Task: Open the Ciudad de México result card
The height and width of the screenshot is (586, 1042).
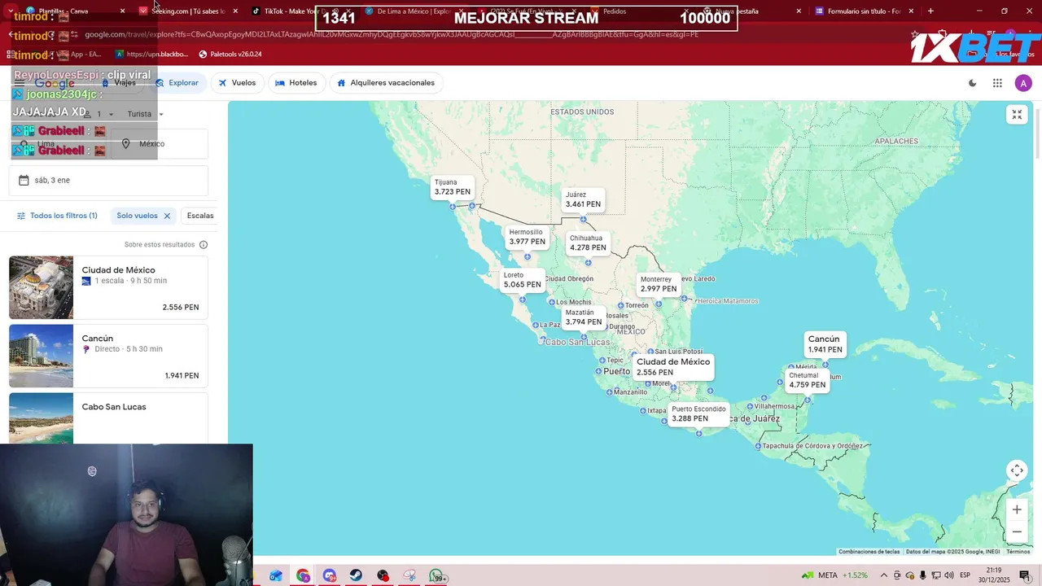Action: [108, 287]
